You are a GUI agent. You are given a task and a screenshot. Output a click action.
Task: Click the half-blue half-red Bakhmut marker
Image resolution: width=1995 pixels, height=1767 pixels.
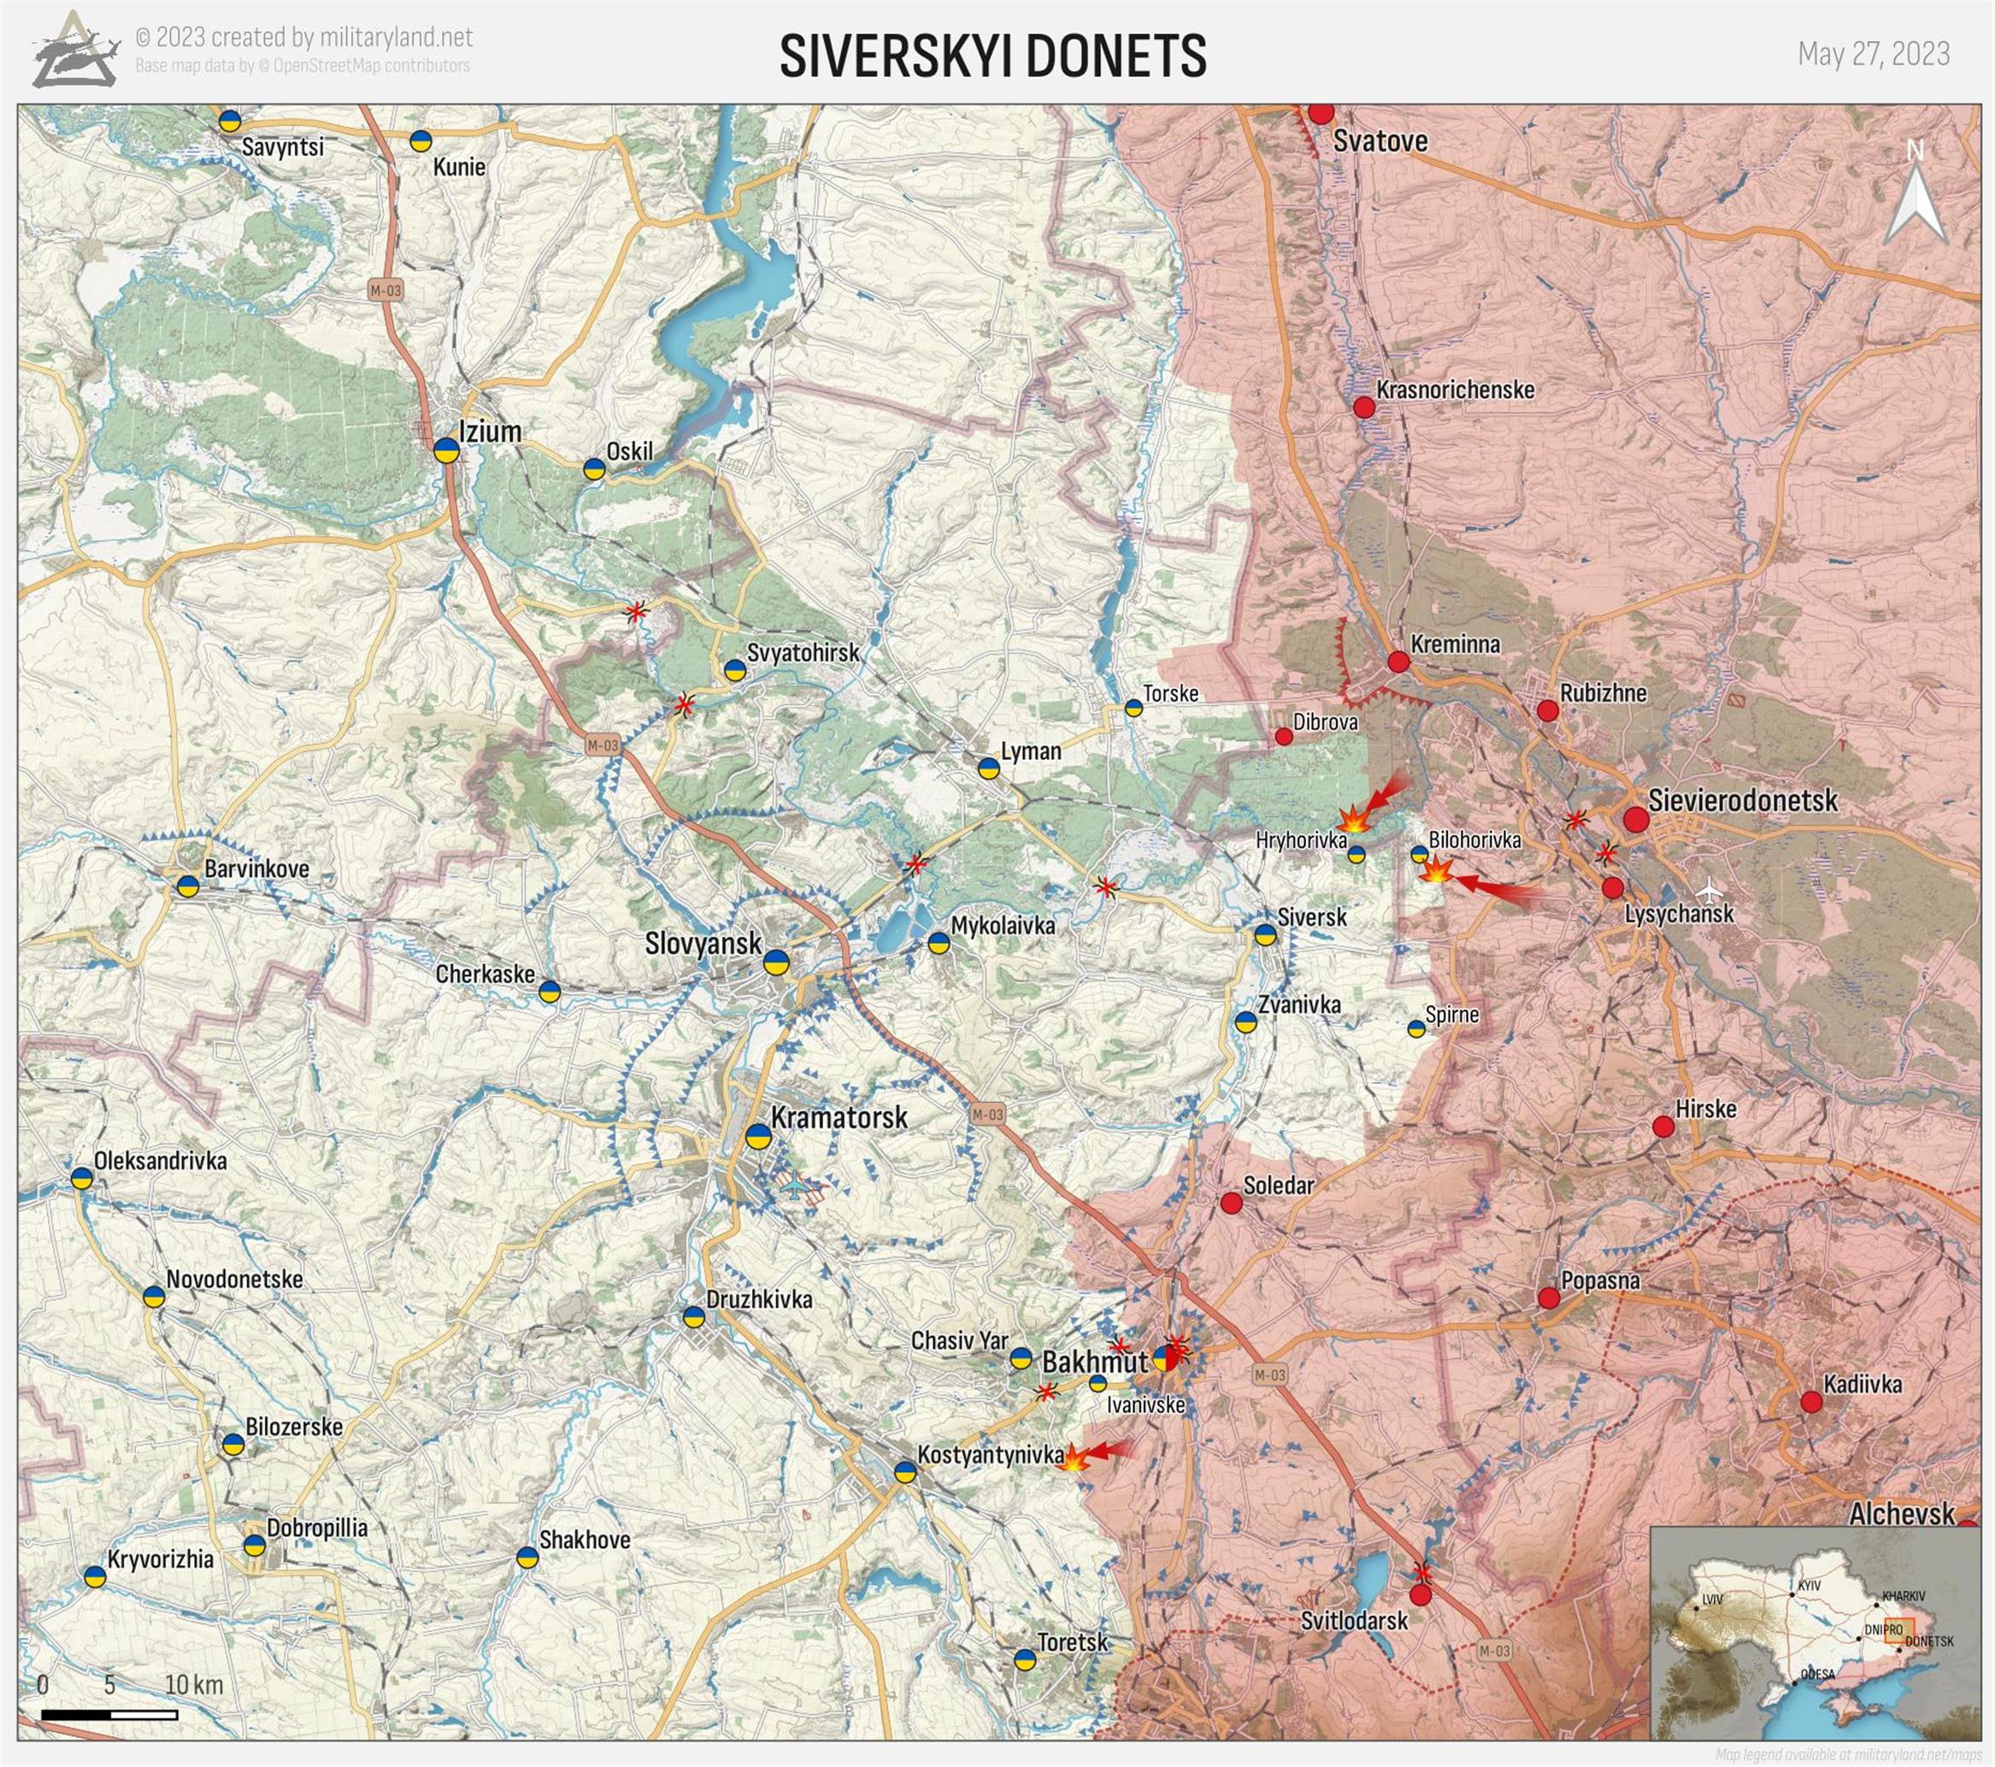1167,1358
